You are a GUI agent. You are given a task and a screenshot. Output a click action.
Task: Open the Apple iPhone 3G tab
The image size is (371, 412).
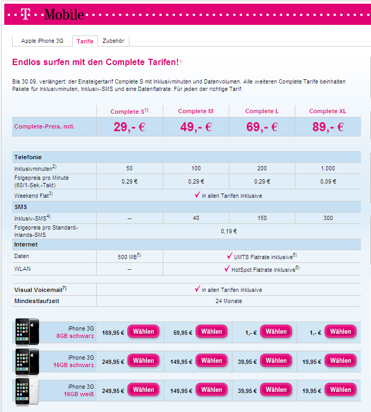pos(42,41)
